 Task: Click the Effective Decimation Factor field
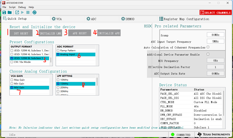coord(216,67)
